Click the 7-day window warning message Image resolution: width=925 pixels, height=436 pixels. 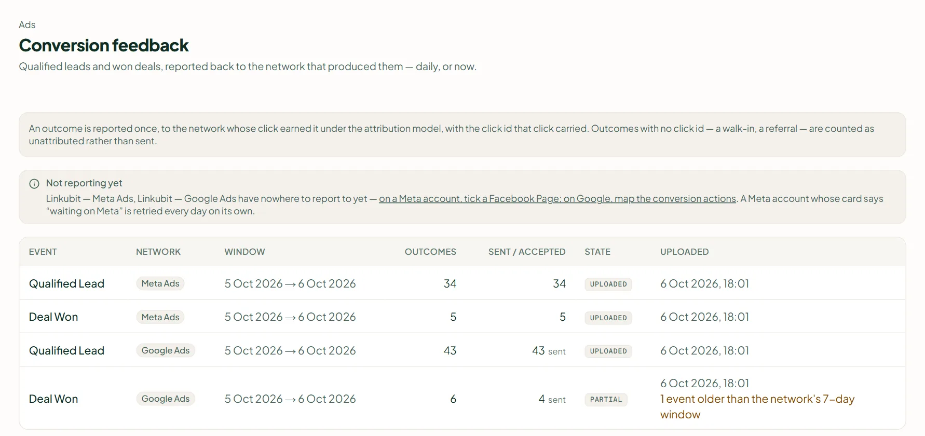pos(757,407)
